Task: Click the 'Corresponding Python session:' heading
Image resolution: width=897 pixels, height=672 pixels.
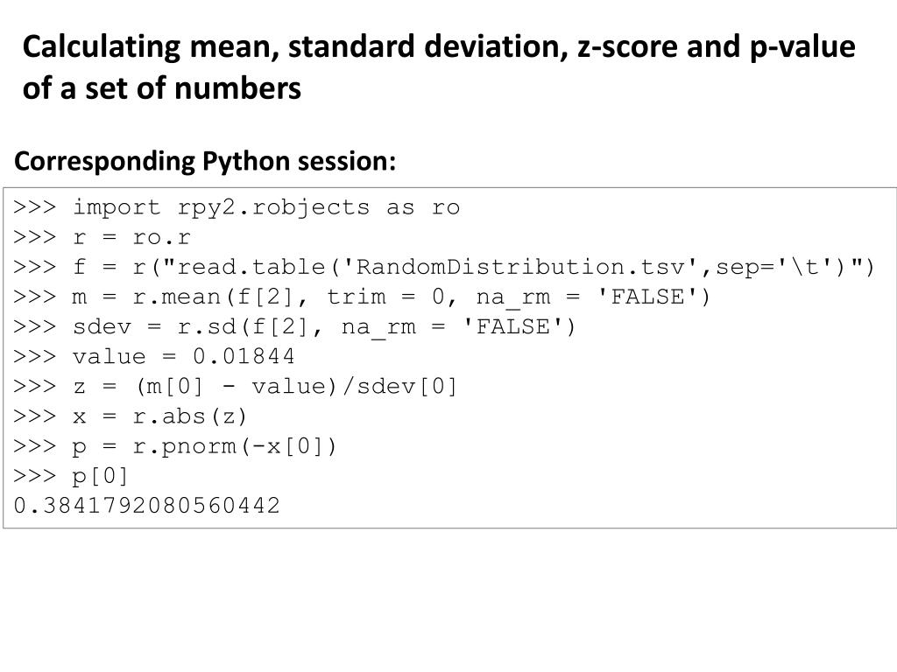Action: click(x=205, y=161)
